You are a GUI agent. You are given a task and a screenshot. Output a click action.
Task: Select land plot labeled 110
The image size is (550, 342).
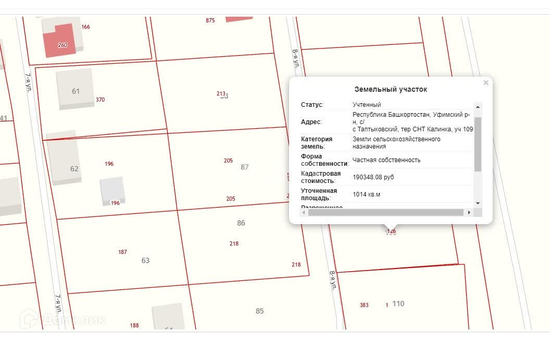(x=398, y=304)
